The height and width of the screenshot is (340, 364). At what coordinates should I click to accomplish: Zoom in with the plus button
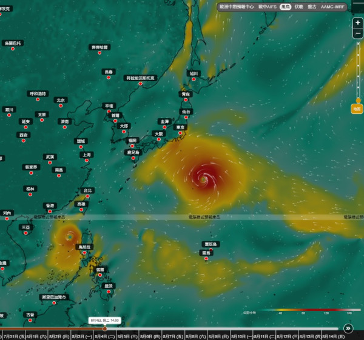point(358,23)
